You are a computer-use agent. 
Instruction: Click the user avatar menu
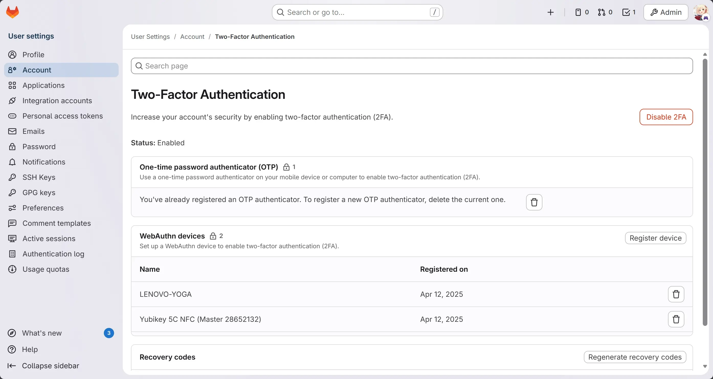[700, 12]
